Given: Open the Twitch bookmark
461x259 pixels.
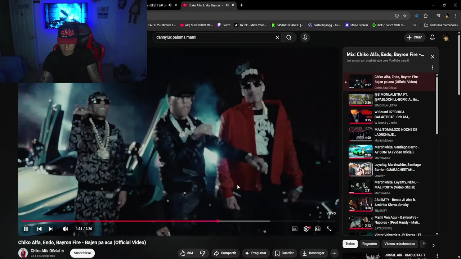Looking at the screenshot, I should click(x=224, y=25).
